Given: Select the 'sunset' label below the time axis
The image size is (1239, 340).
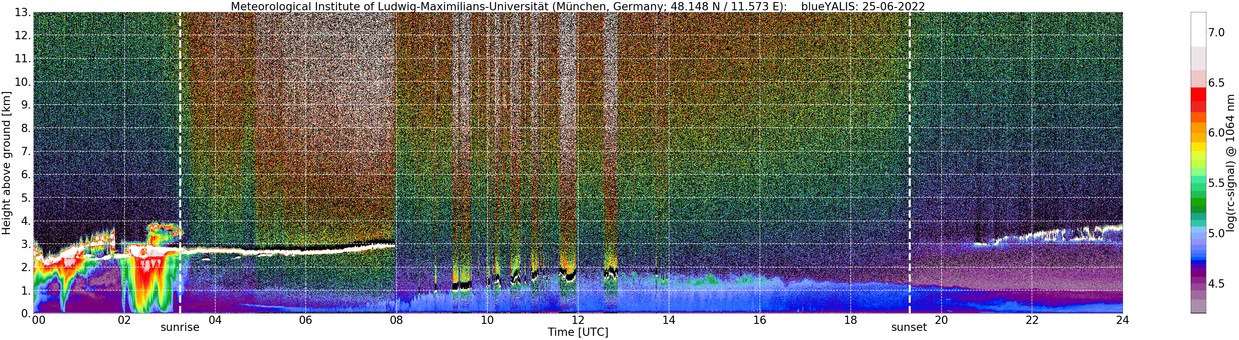Looking at the screenshot, I should [909, 328].
